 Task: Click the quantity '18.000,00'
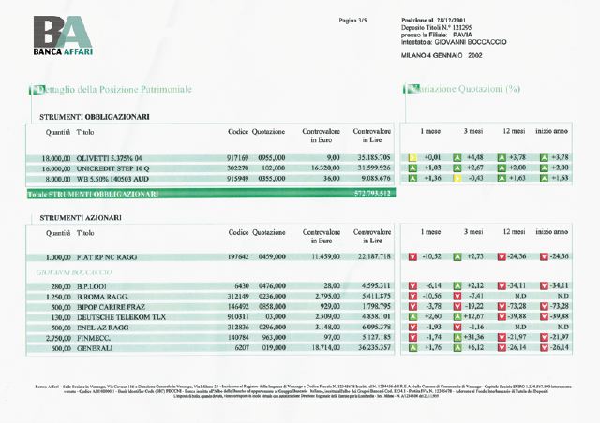pyautogui.click(x=56, y=158)
